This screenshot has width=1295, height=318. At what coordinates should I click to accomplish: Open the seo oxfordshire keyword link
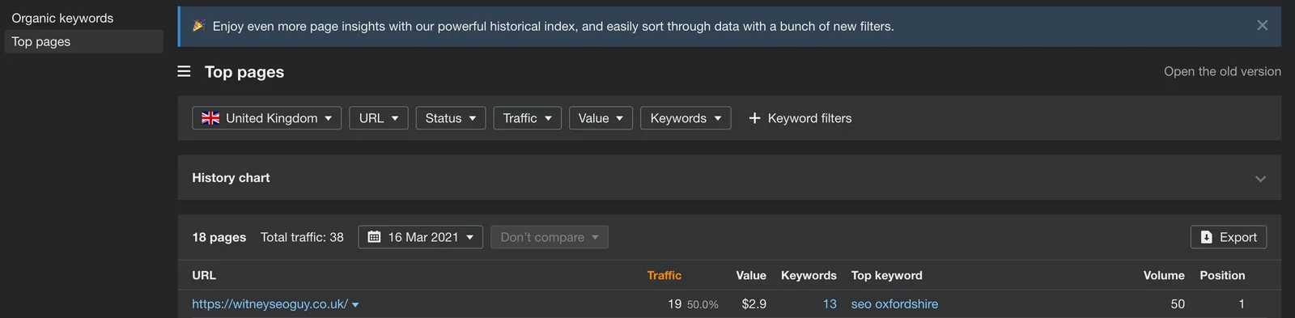(x=894, y=304)
